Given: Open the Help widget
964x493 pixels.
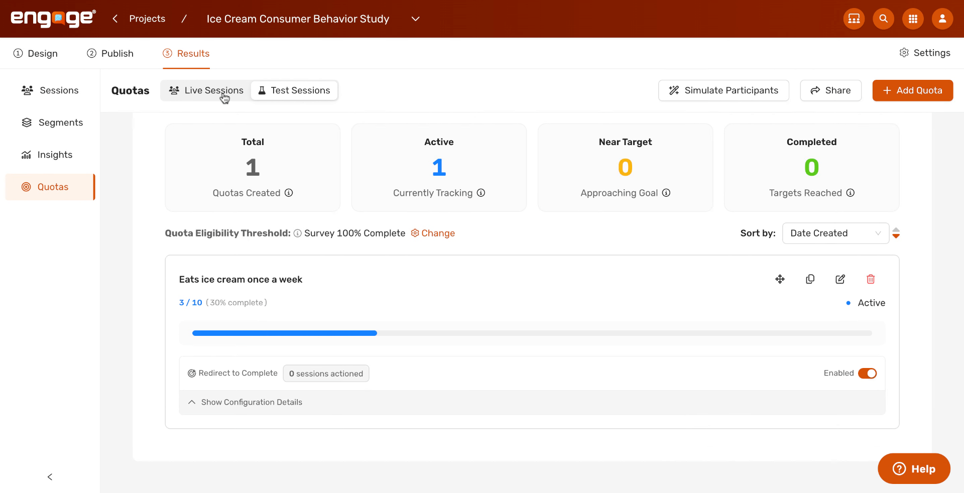Looking at the screenshot, I should (x=914, y=469).
